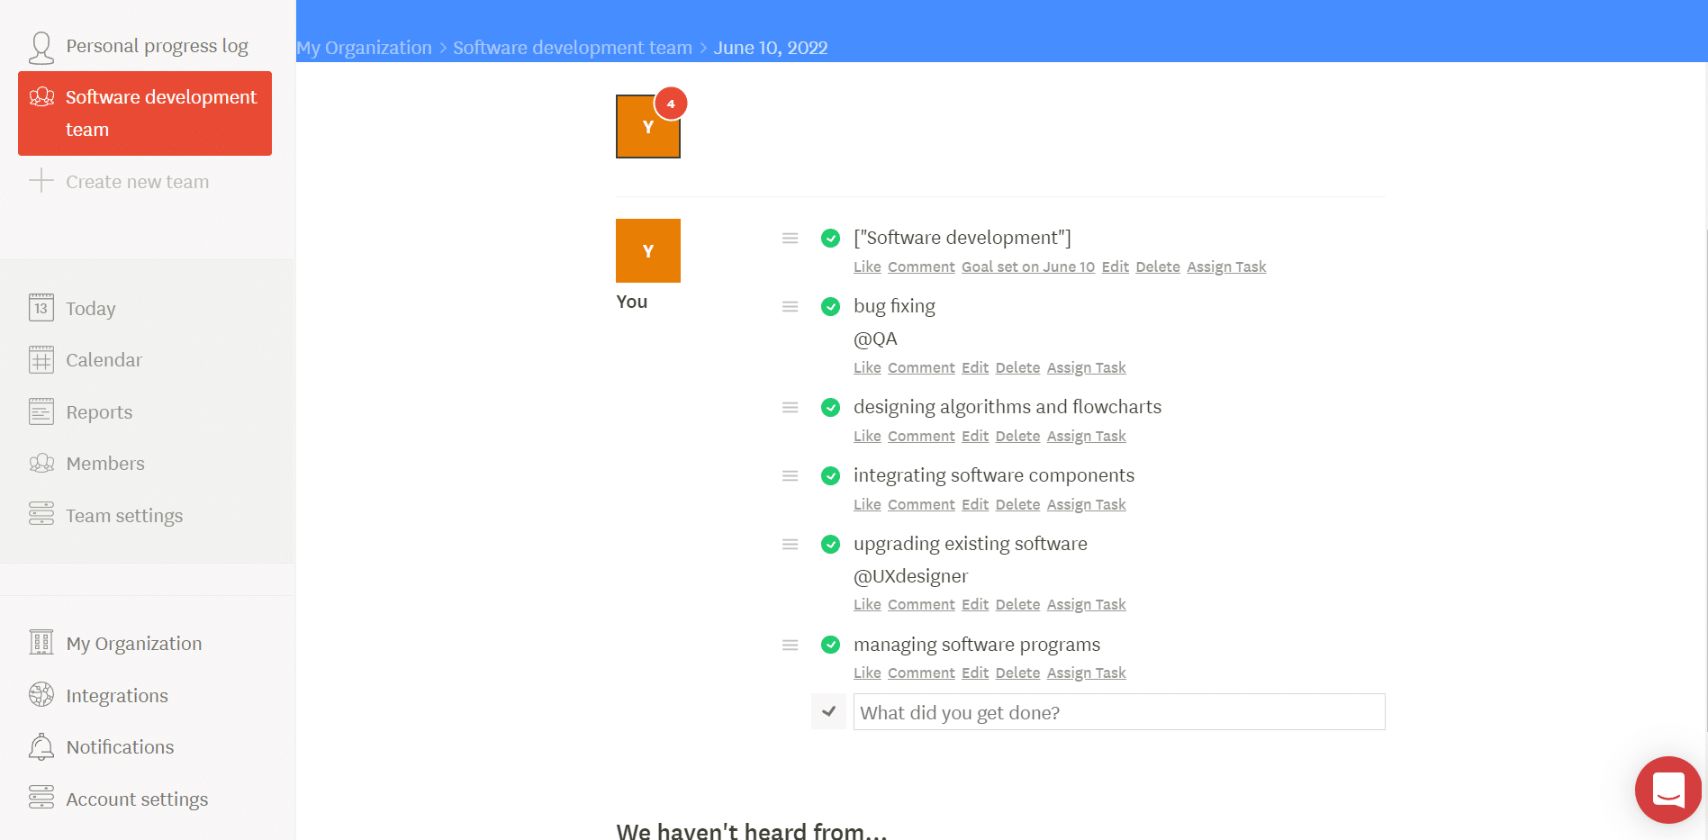This screenshot has height=840, width=1708.
Task: Open the support chat bubble icon
Action: pos(1667,790)
